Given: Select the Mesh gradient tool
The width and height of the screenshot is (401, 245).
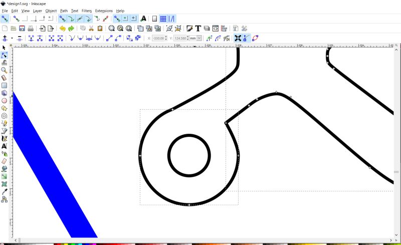Looking at the screenshot, I should point(4,184).
